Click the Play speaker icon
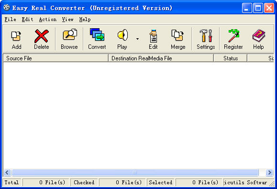 [x=122, y=35]
